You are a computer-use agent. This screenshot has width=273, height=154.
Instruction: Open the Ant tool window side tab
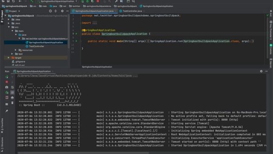(x=271, y=13)
